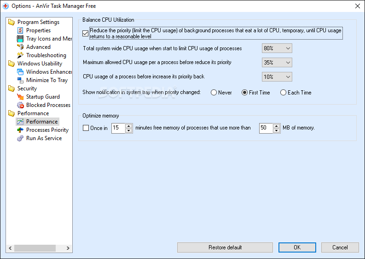Select the Run As Service page

click(x=44, y=138)
